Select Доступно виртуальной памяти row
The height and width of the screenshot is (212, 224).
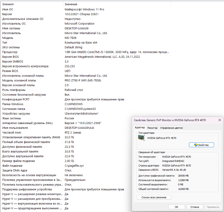pyautogui.click(x=66, y=156)
